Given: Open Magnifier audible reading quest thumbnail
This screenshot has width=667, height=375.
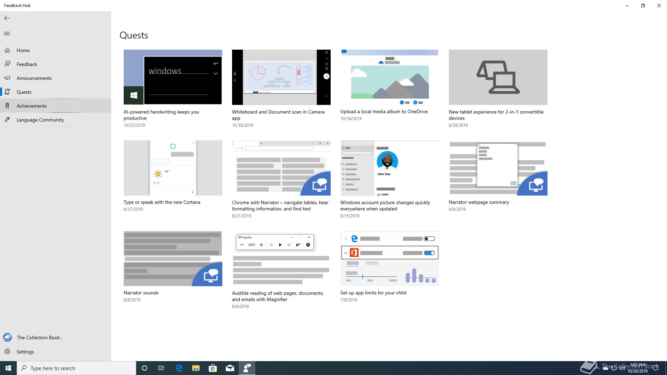Looking at the screenshot, I should click(x=281, y=259).
